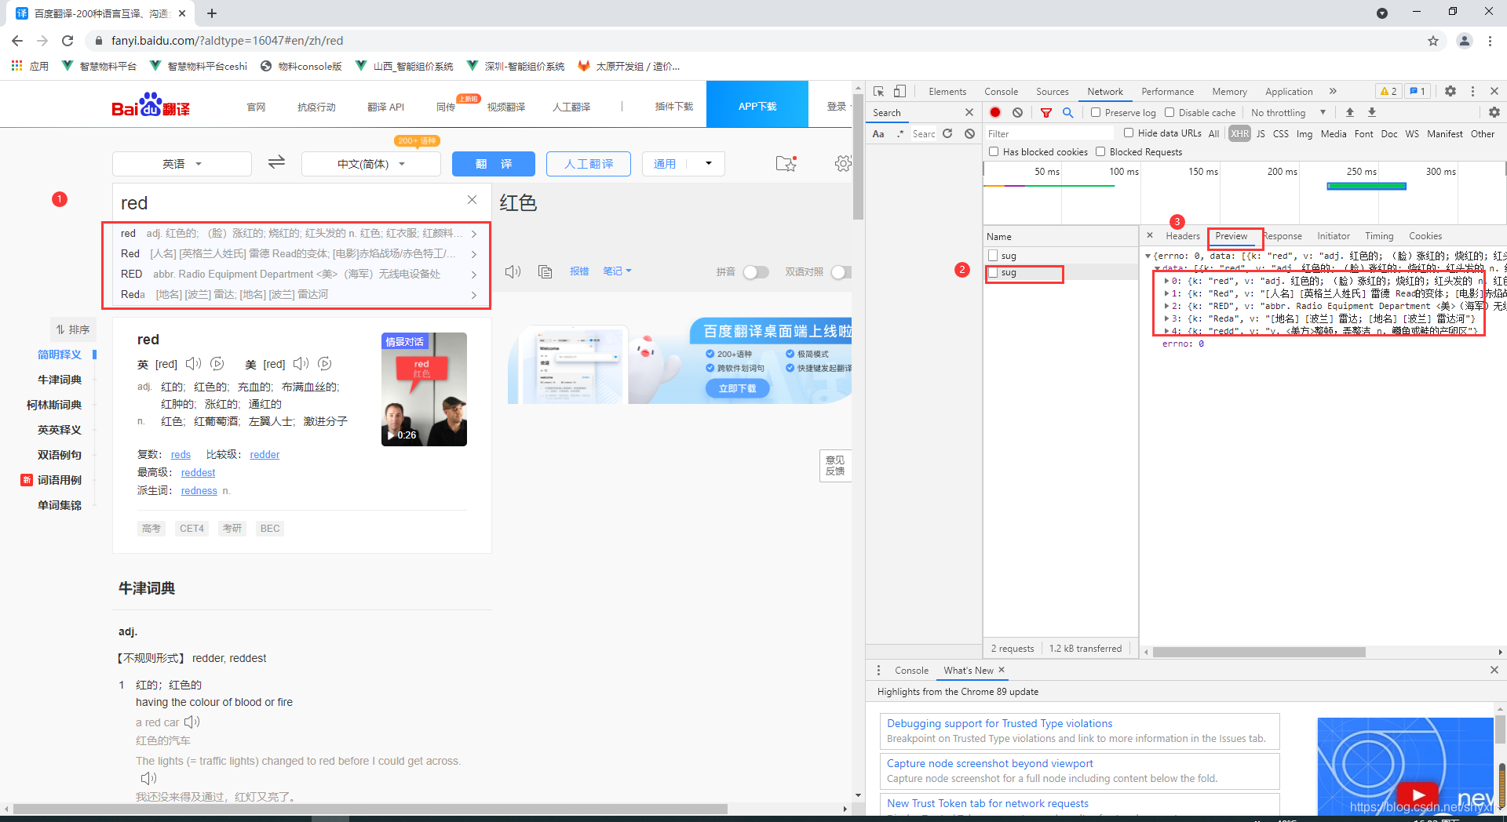Image resolution: width=1507 pixels, height=822 pixels.
Task: Click 立即下载 in desktop app banner
Action: (x=738, y=388)
